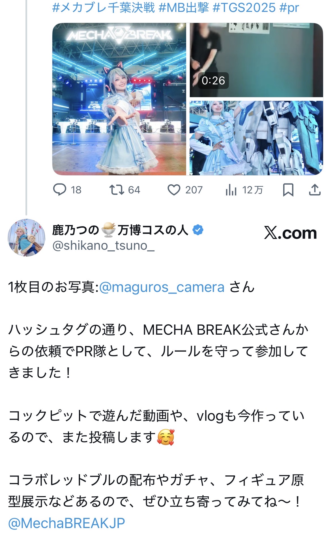View analytics icon showing 12万 views
Viewport: 331px width, 534px height.
[231, 190]
